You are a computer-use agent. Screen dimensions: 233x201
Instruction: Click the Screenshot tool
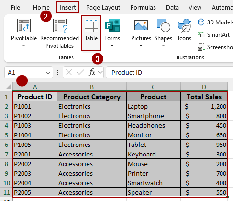click(x=215, y=47)
